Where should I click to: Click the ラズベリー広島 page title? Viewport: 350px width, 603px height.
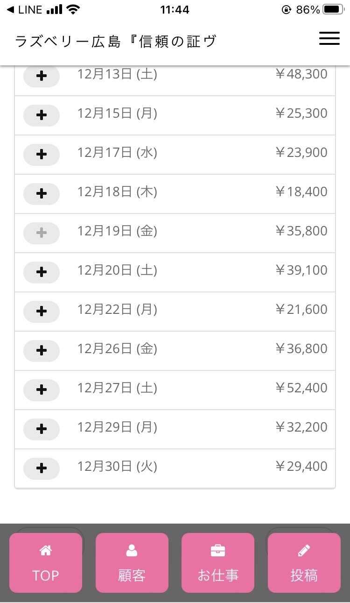click(x=116, y=41)
